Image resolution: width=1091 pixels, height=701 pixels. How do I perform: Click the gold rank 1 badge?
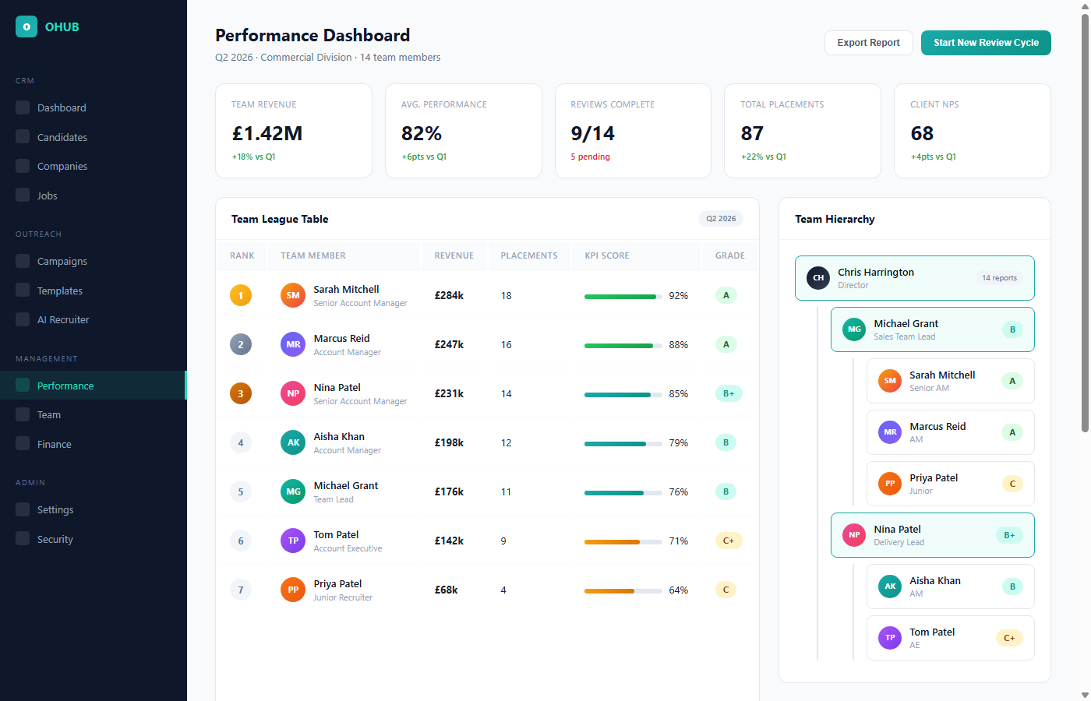tap(241, 295)
